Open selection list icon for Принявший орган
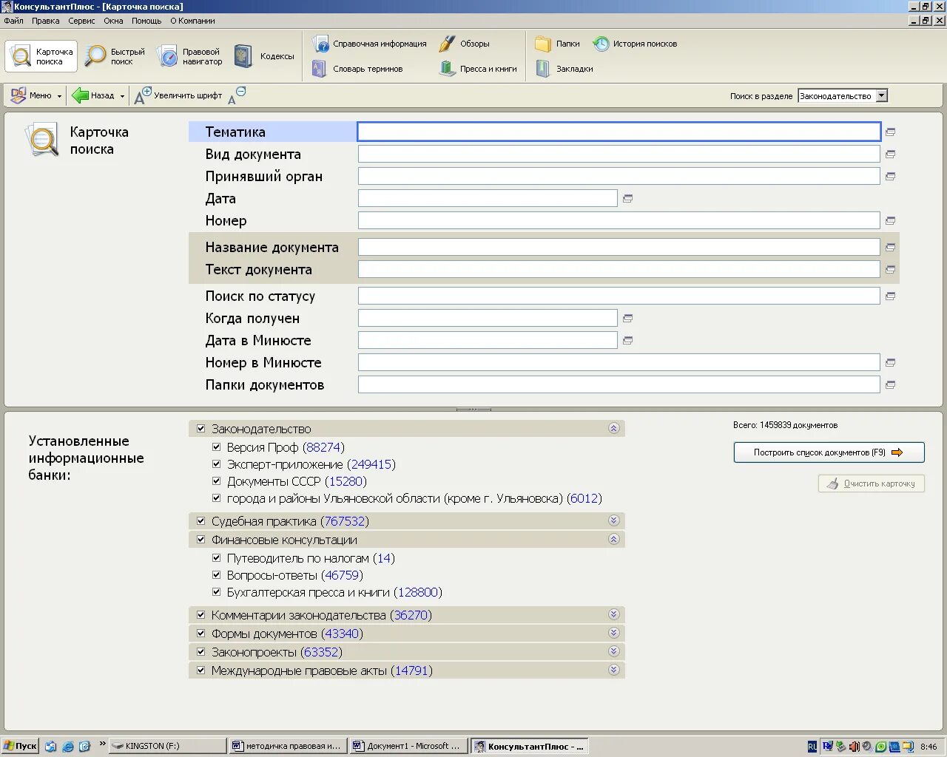This screenshot has width=947, height=757. click(x=890, y=176)
